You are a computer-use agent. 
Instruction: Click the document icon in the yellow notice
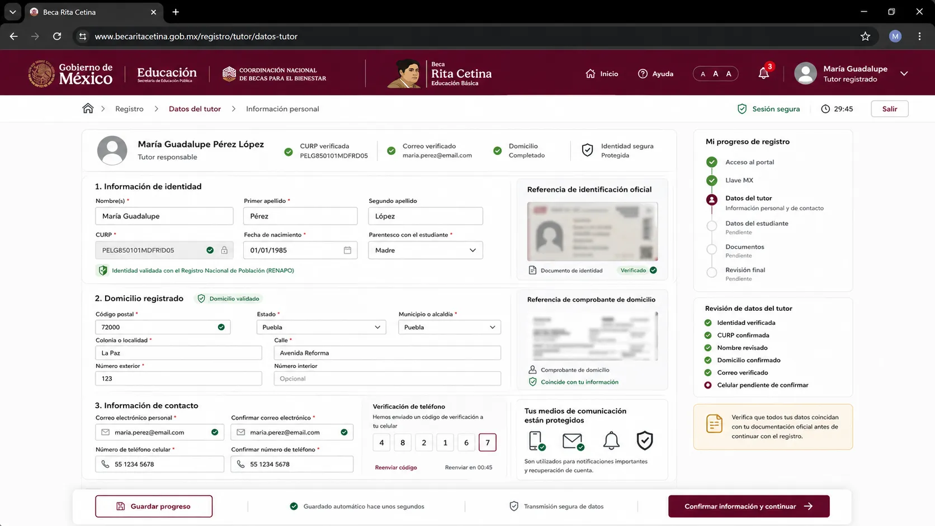[x=714, y=424]
